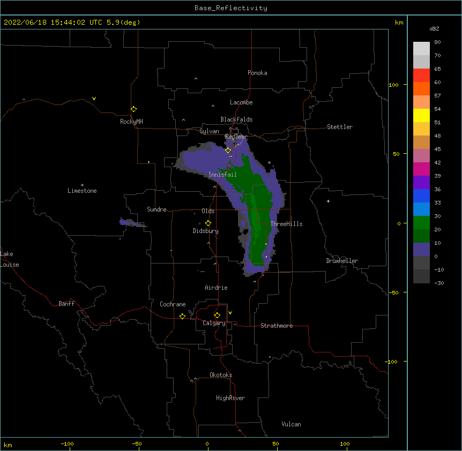Viewport: 462px width, 451px height.
Task: Click the Airdrie label
Action: point(217,288)
